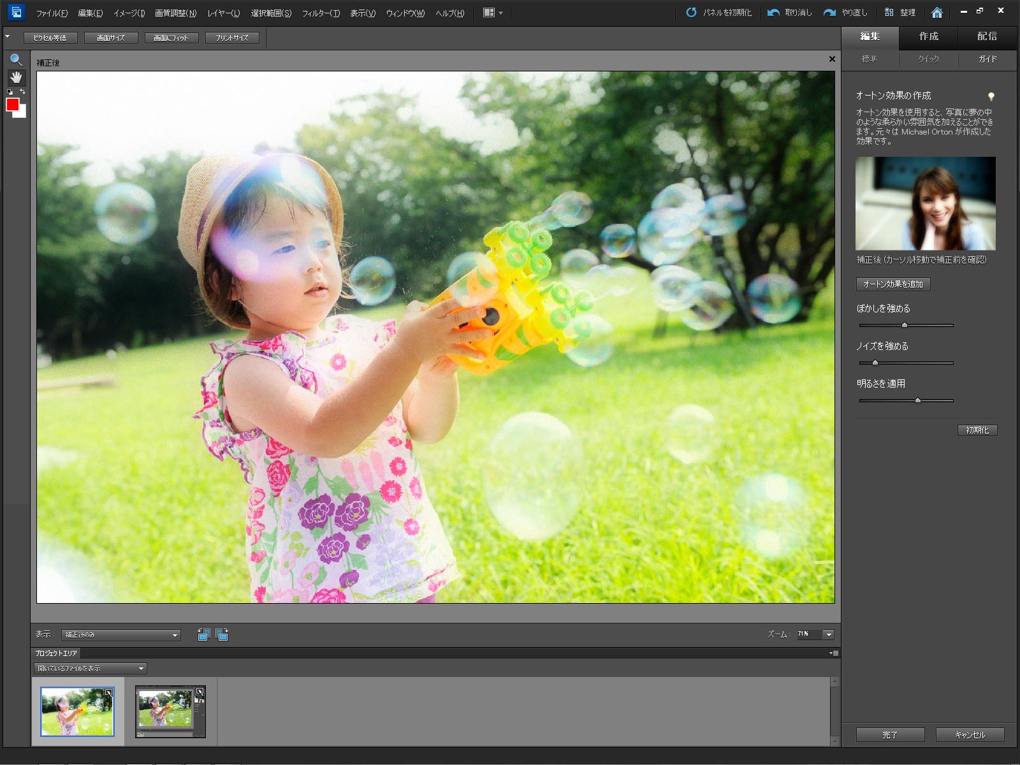This screenshot has height=765, width=1020.
Task: Click the red foreground color swatch
Action: [x=13, y=105]
